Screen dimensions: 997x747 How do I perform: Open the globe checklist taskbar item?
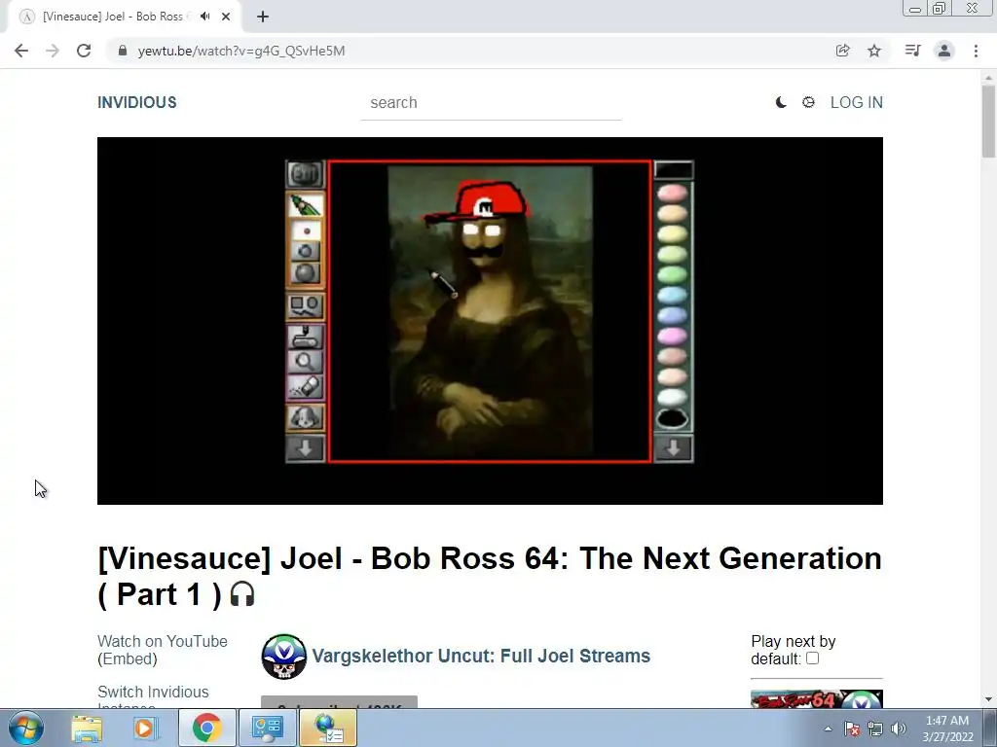coord(328,728)
